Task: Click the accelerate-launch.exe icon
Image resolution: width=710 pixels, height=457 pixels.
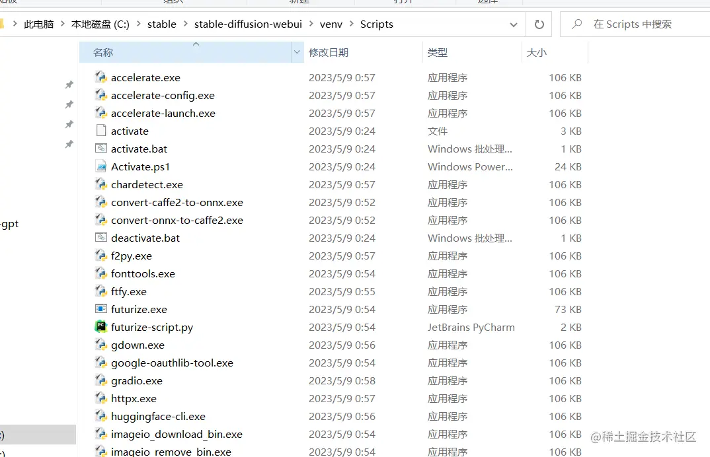Action: 101,113
